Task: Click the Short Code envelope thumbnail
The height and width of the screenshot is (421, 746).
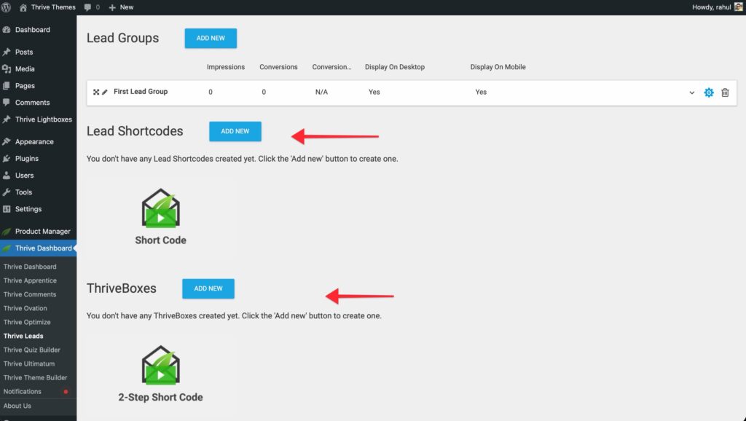Action: click(160, 208)
